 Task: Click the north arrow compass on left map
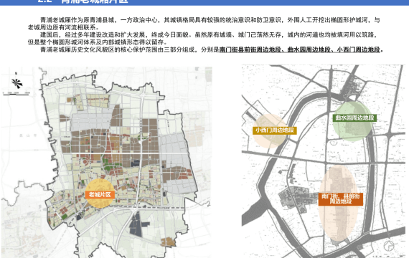coord(17,83)
